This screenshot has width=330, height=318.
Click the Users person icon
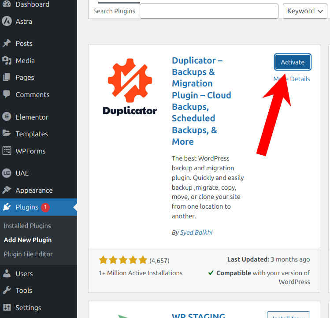(x=7, y=273)
